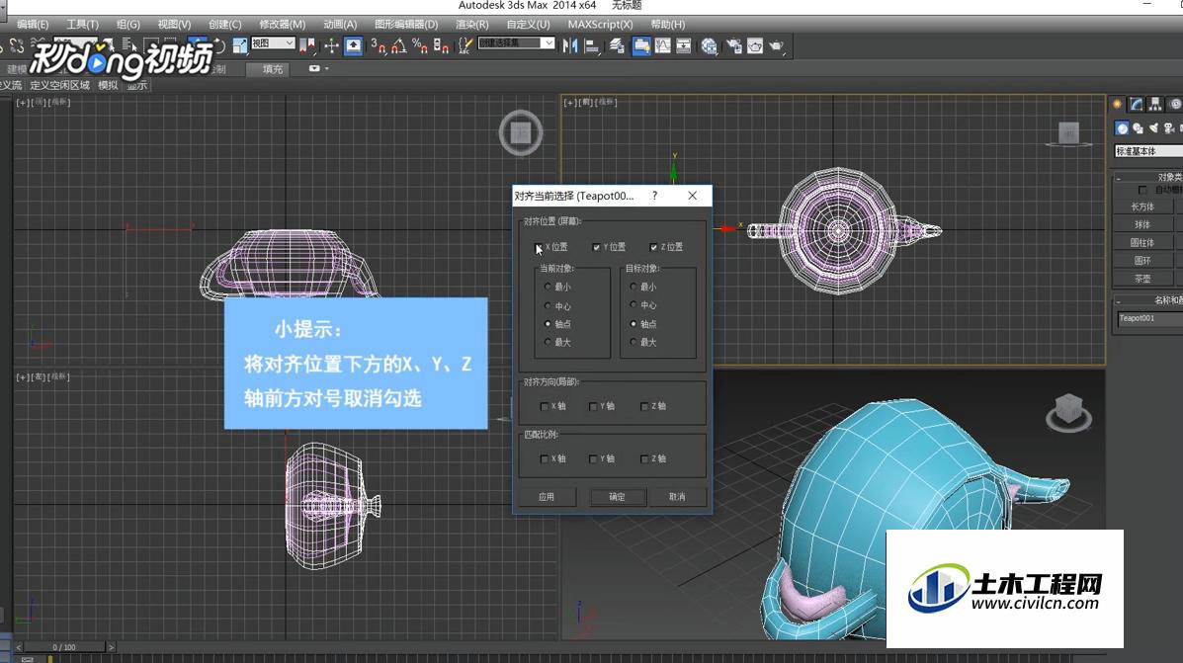Open the 编辑(E) menu
Image resolution: width=1183 pixels, height=663 pixels.
33,24
